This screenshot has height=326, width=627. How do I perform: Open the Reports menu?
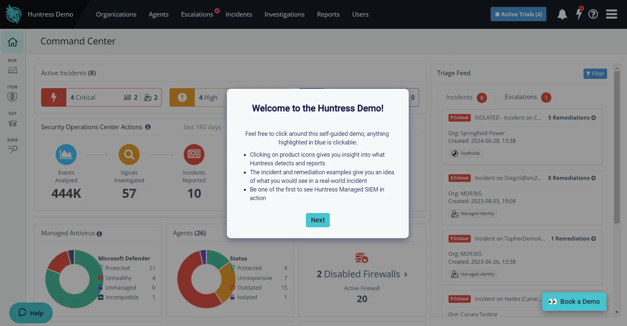coord(328,14)
